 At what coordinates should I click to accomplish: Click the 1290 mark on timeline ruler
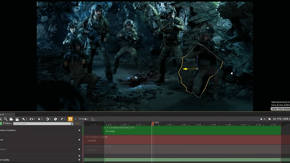pyautogui.click(x=184, y=125)
